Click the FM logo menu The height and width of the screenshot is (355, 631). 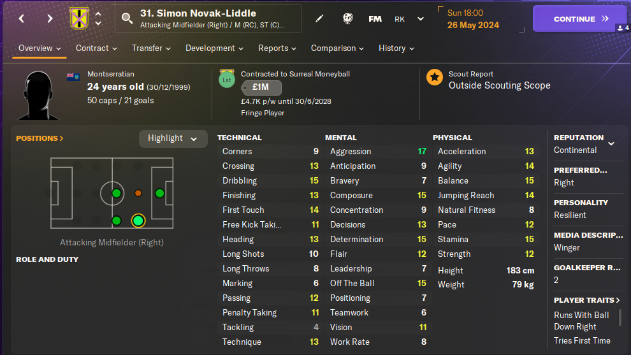pyautogui.click(x=375, y=19)
